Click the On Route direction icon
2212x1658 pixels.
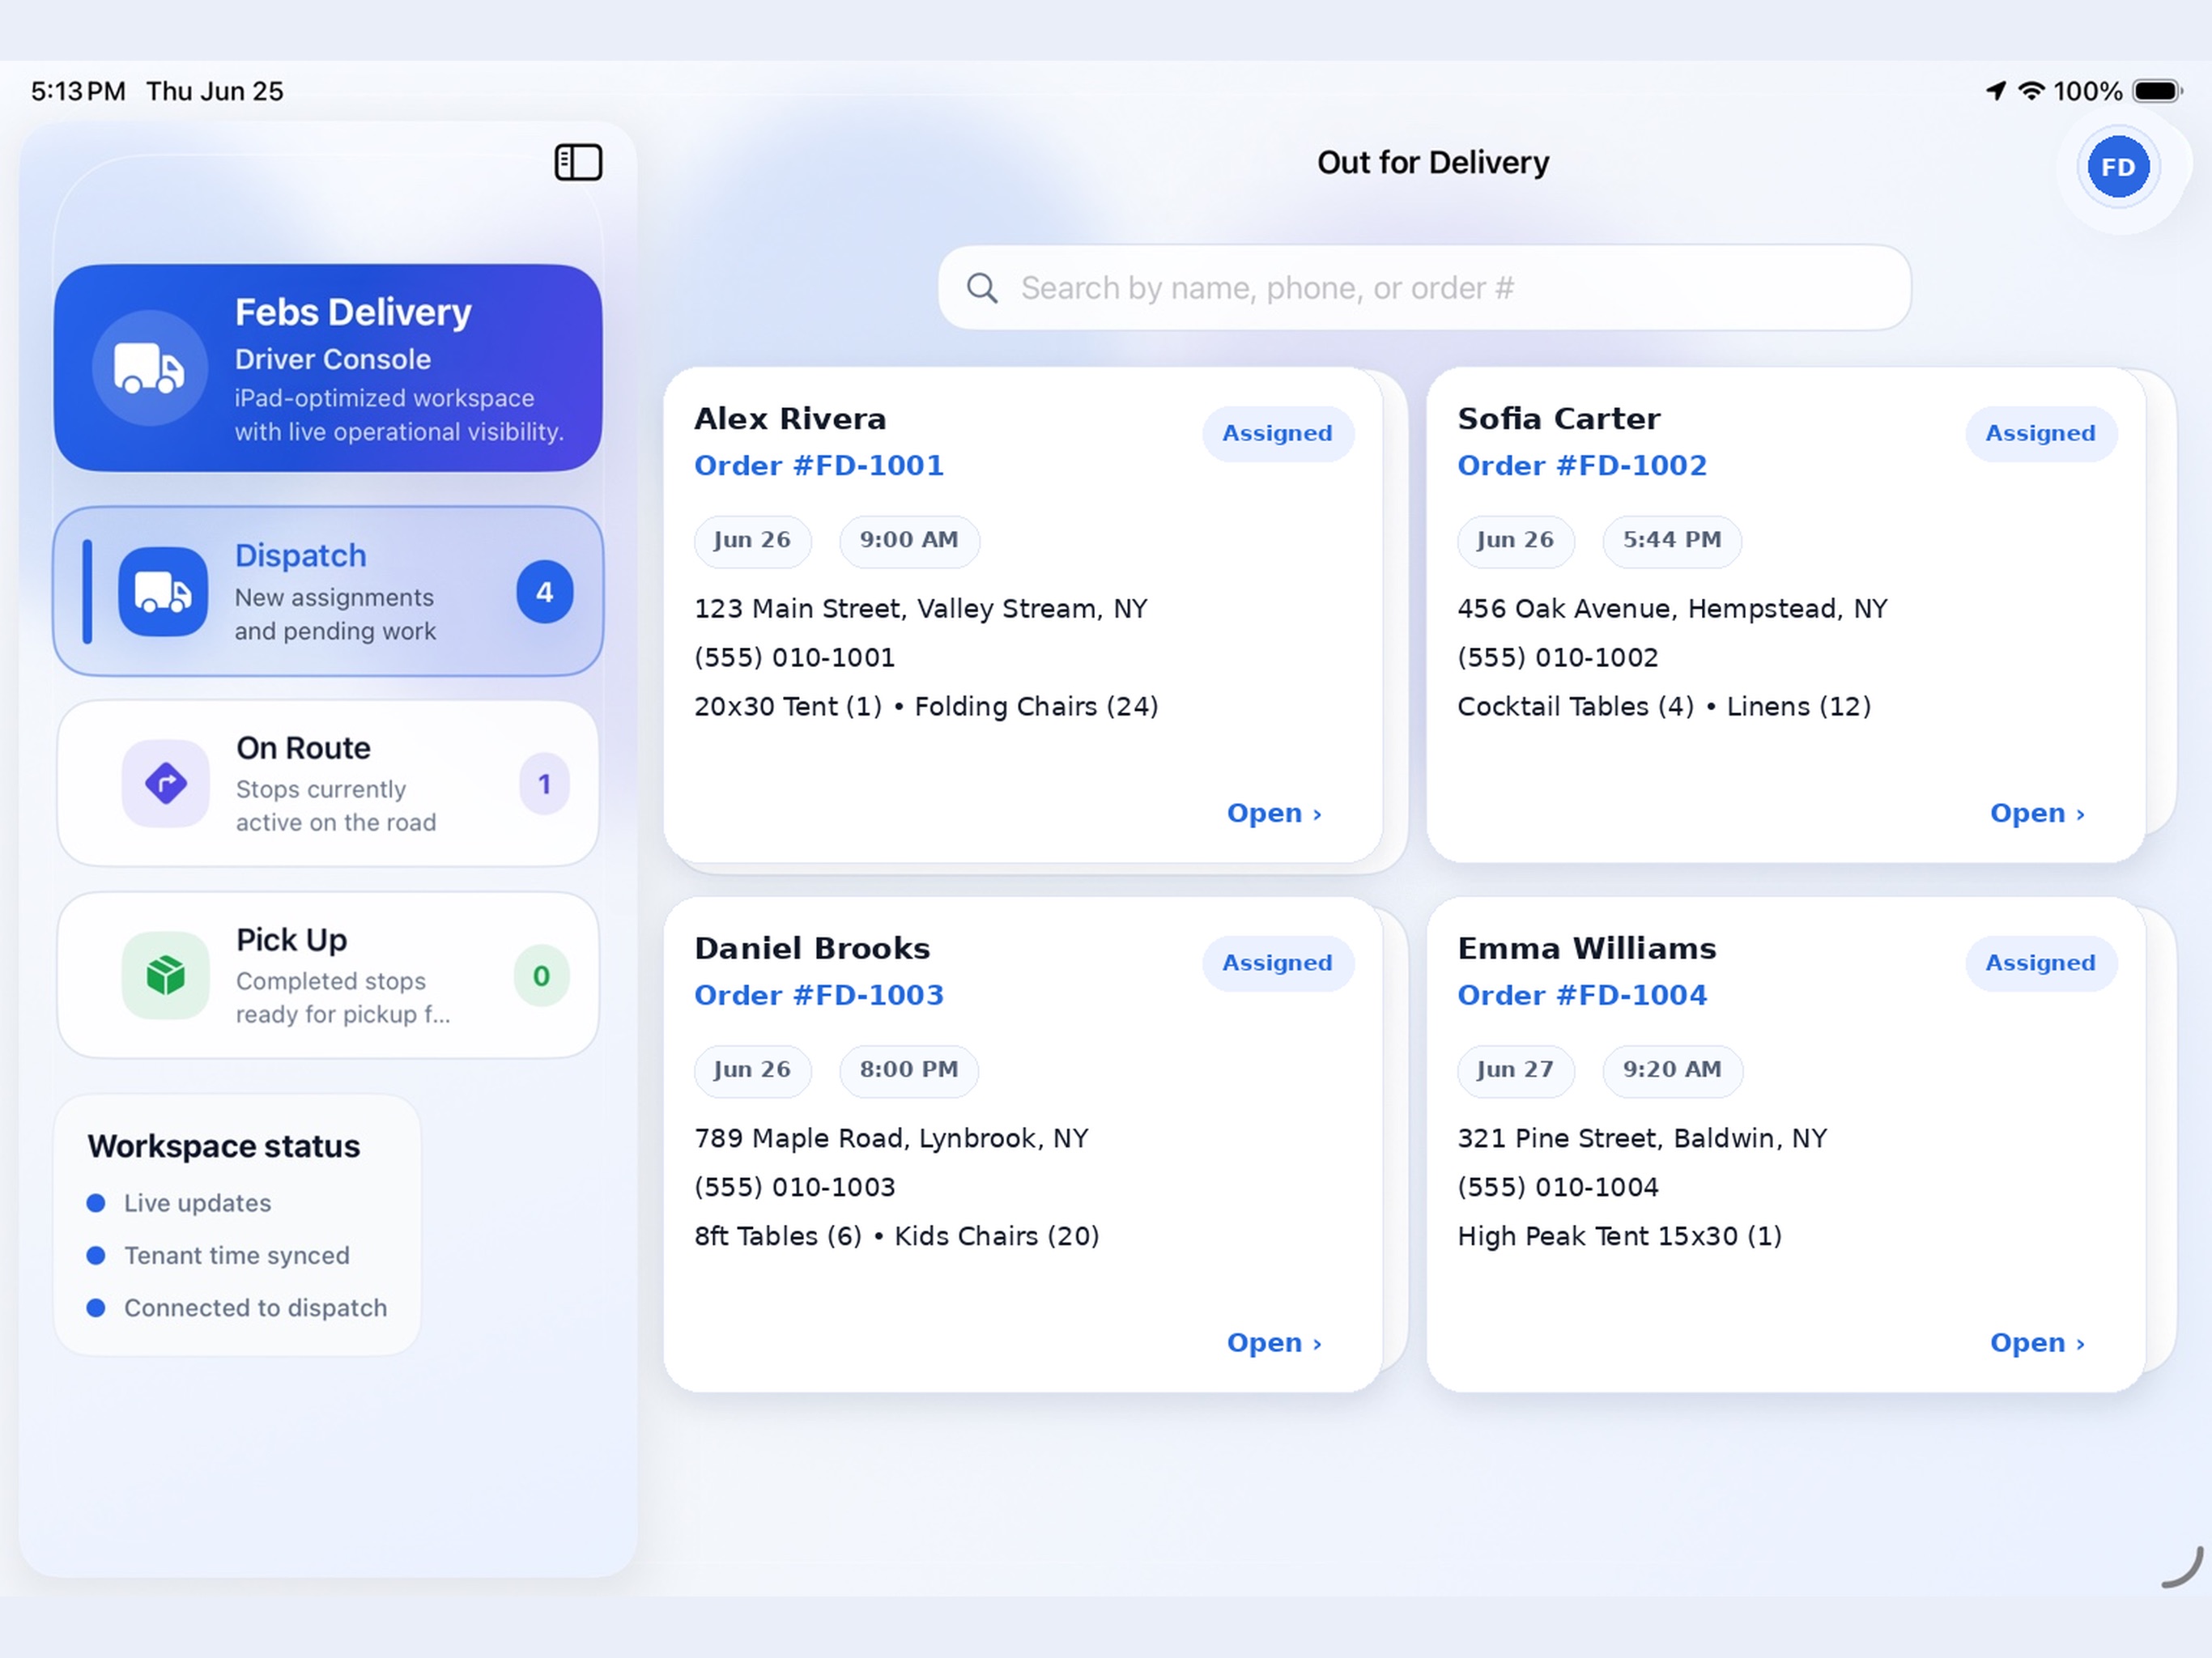pyautogui.click(x=166, y=783)
